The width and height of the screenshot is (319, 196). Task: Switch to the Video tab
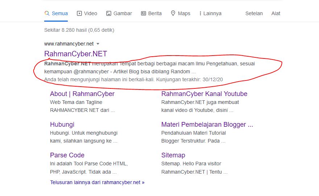coord(87,13)
